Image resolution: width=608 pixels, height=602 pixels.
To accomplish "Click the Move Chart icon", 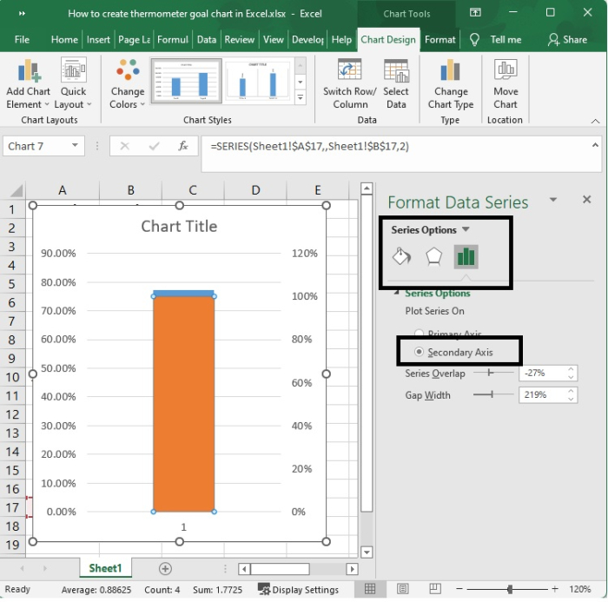I will (x=506, y=71).
